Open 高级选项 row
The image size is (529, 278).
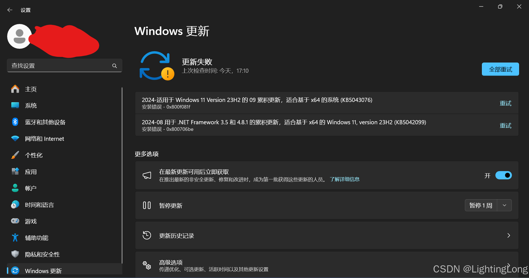pyautogui.click(x=327, y=264)
